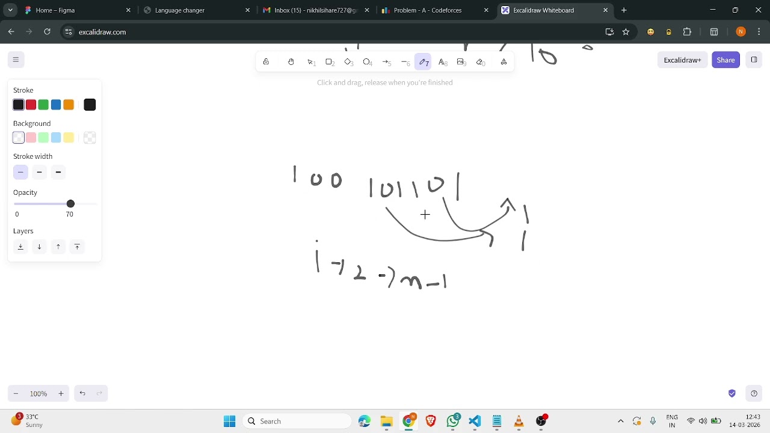Pick the Diamond shape tool
Viewport: 770px width, 433px height.
[x=348, y=62]
